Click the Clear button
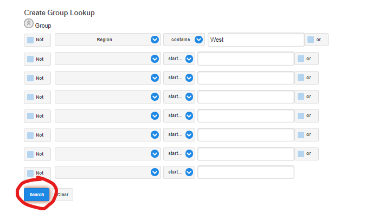366x219 pixels. [x=63, y=195]
